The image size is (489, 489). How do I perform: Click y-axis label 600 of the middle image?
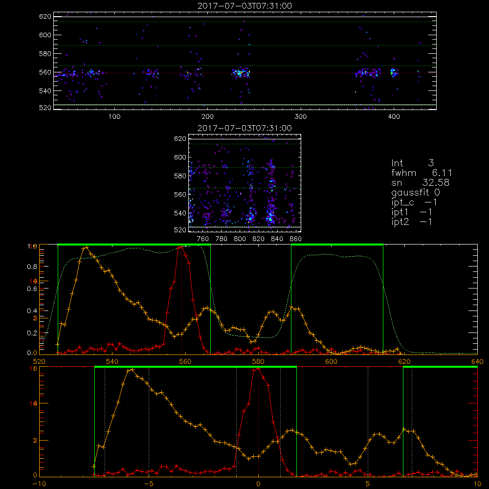coord(180,157)
